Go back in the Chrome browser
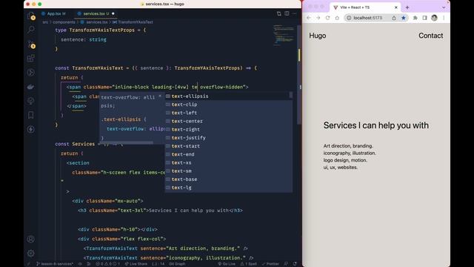Screen dimensions: 474x267 coord(309,18)
